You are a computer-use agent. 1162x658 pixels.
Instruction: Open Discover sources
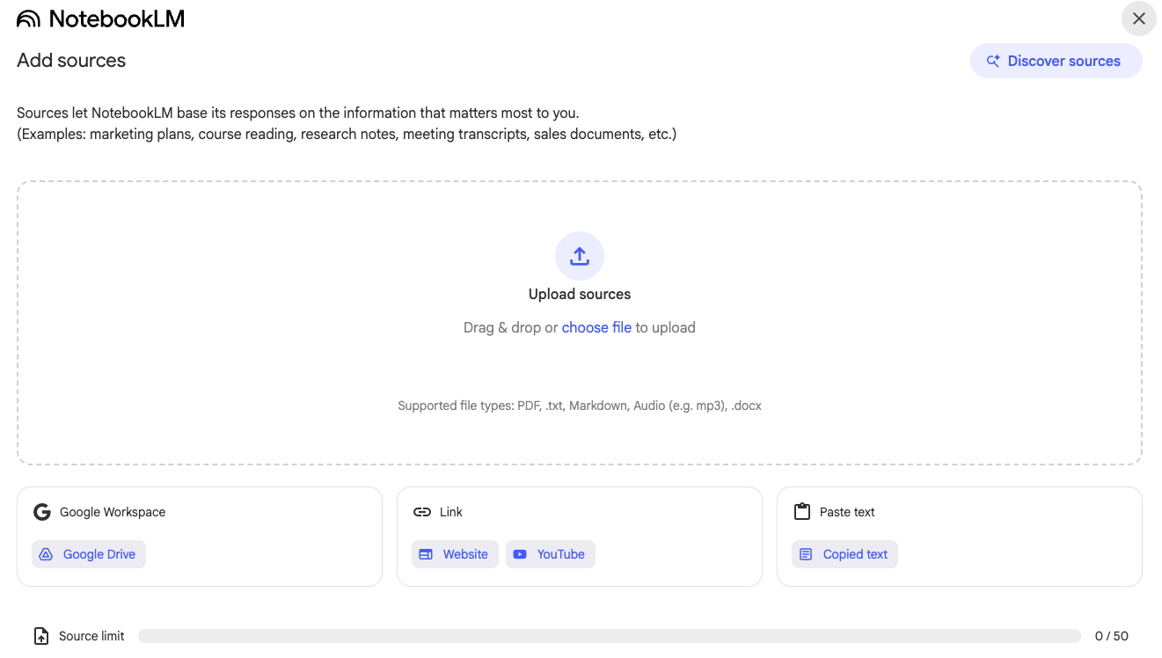click(1056, 62)
